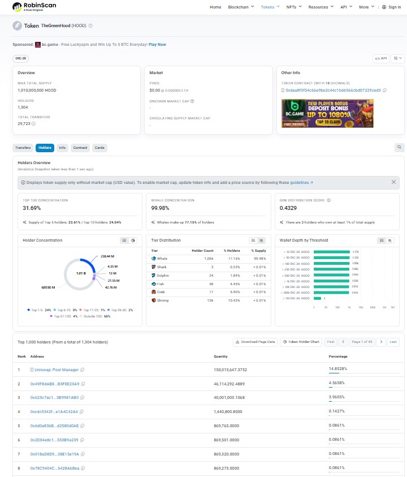This screenshot has width=407, height=477.
Task: Switch Wallet Depth by Threshold to list view
Action: [x=382, y=240]
